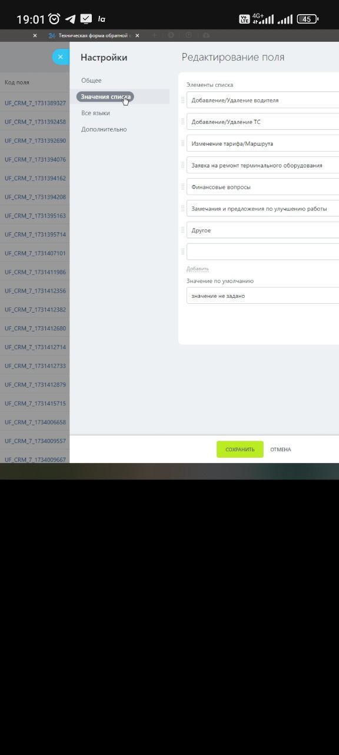Viewport: 339px width, 755px height.
Task: Click the Добавить link under list items
Action: click(197, 269)
